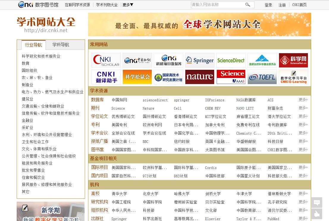Screen dimensions: 329x221
Task: Click the 国家自然科学基金委员会 logo
Action: pos(262,60)
